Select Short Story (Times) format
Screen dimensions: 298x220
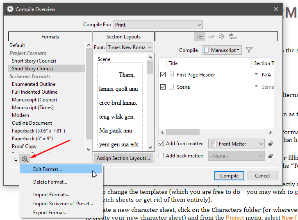47,68
